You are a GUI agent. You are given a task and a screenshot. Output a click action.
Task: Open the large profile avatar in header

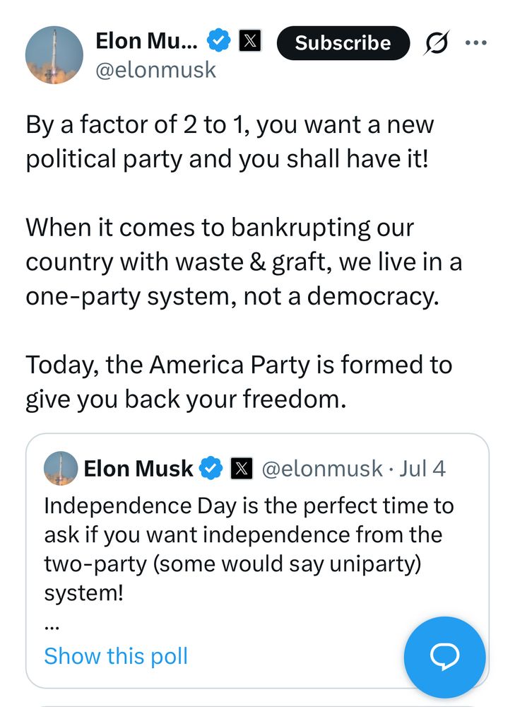[x=54, y=55]
